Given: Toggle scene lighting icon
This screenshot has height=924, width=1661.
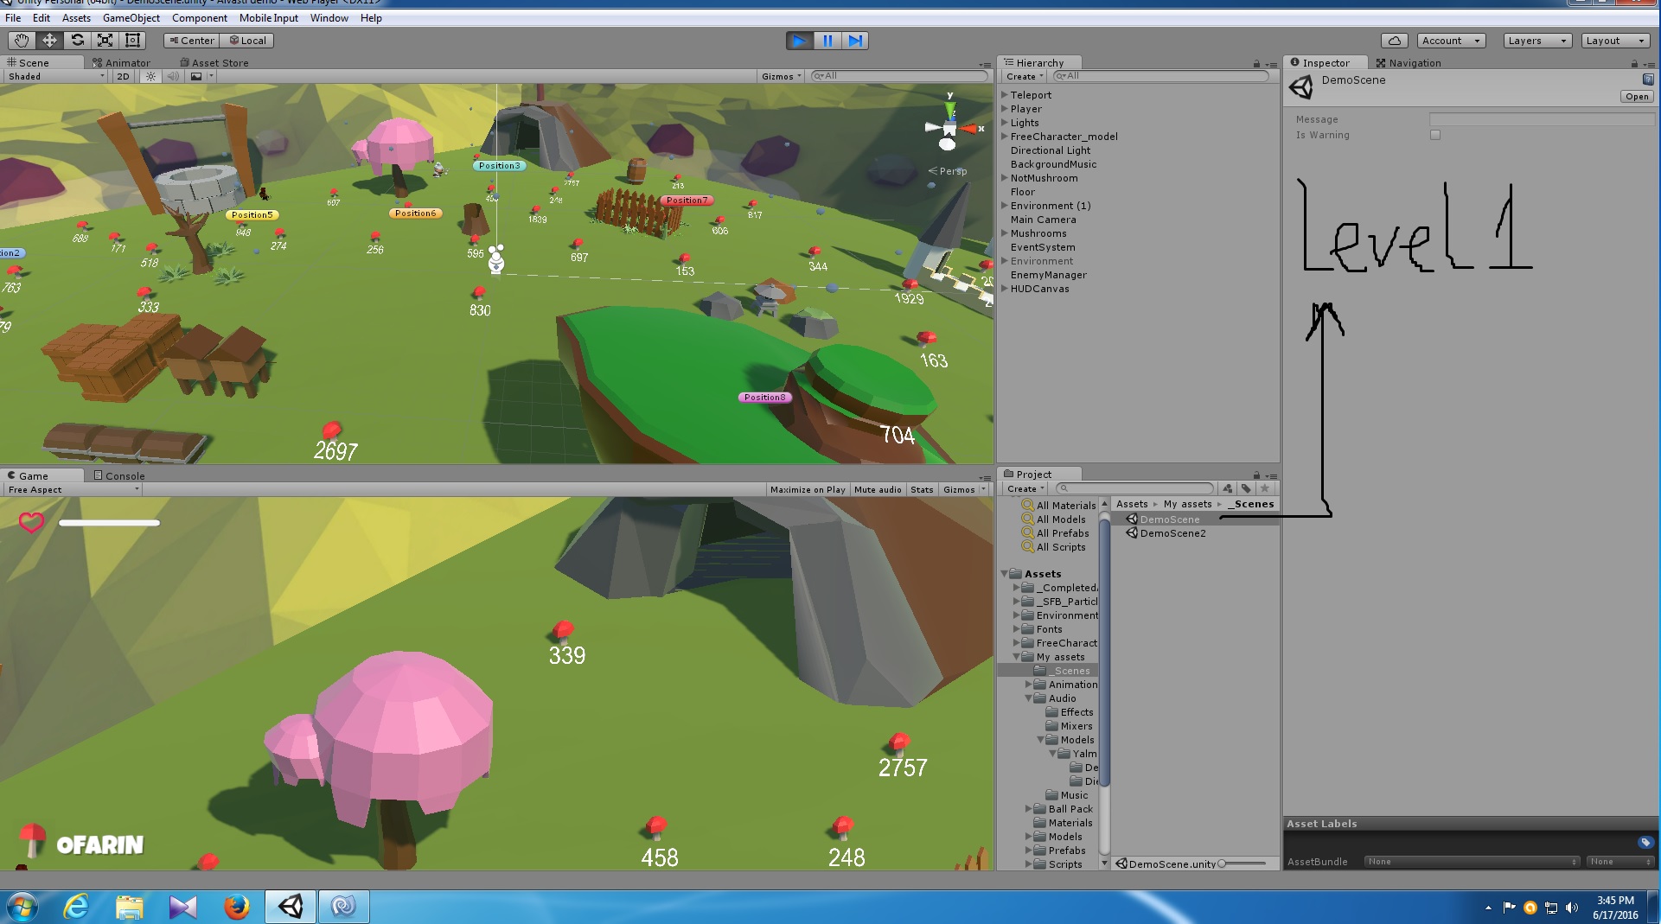Looking at the screenshot, I should coord(150,76).
